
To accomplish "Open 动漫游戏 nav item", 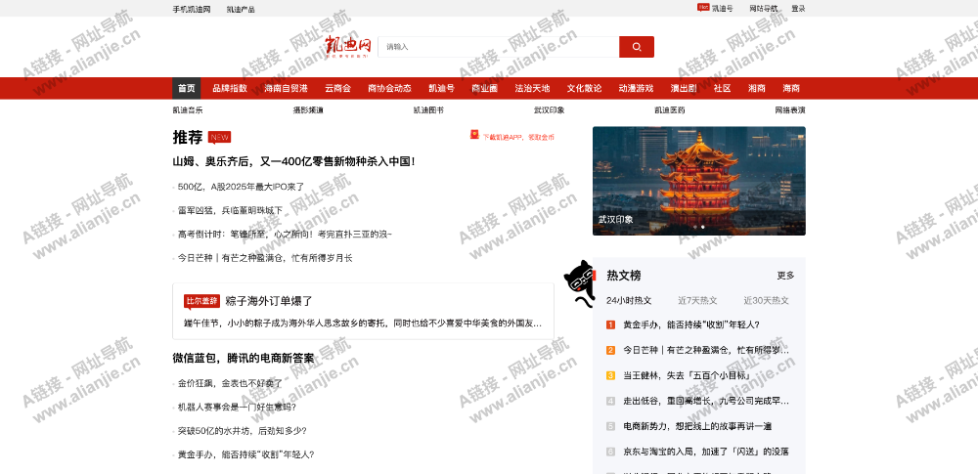I will pyautogui.click(x=637, y=89).
